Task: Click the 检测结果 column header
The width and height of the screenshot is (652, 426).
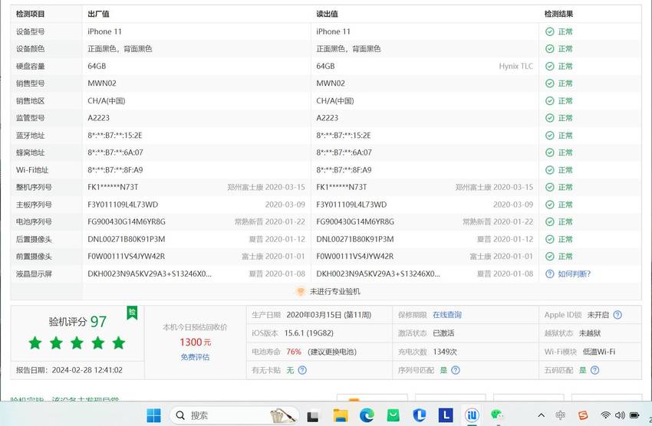Action: tap(558, 14)
